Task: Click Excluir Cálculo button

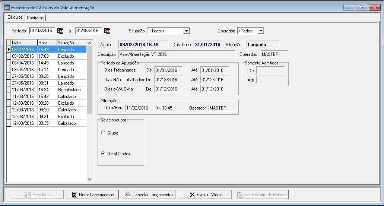Action: point(206,195)
